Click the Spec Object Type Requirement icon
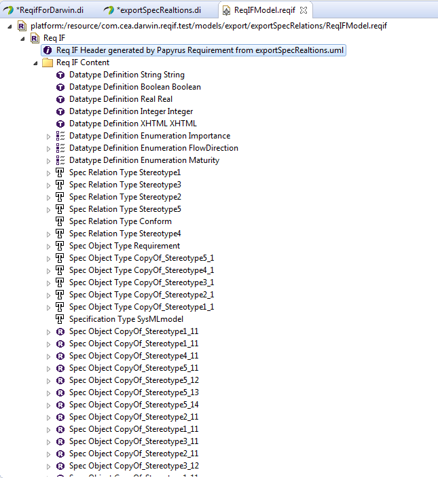 (60, 246)
